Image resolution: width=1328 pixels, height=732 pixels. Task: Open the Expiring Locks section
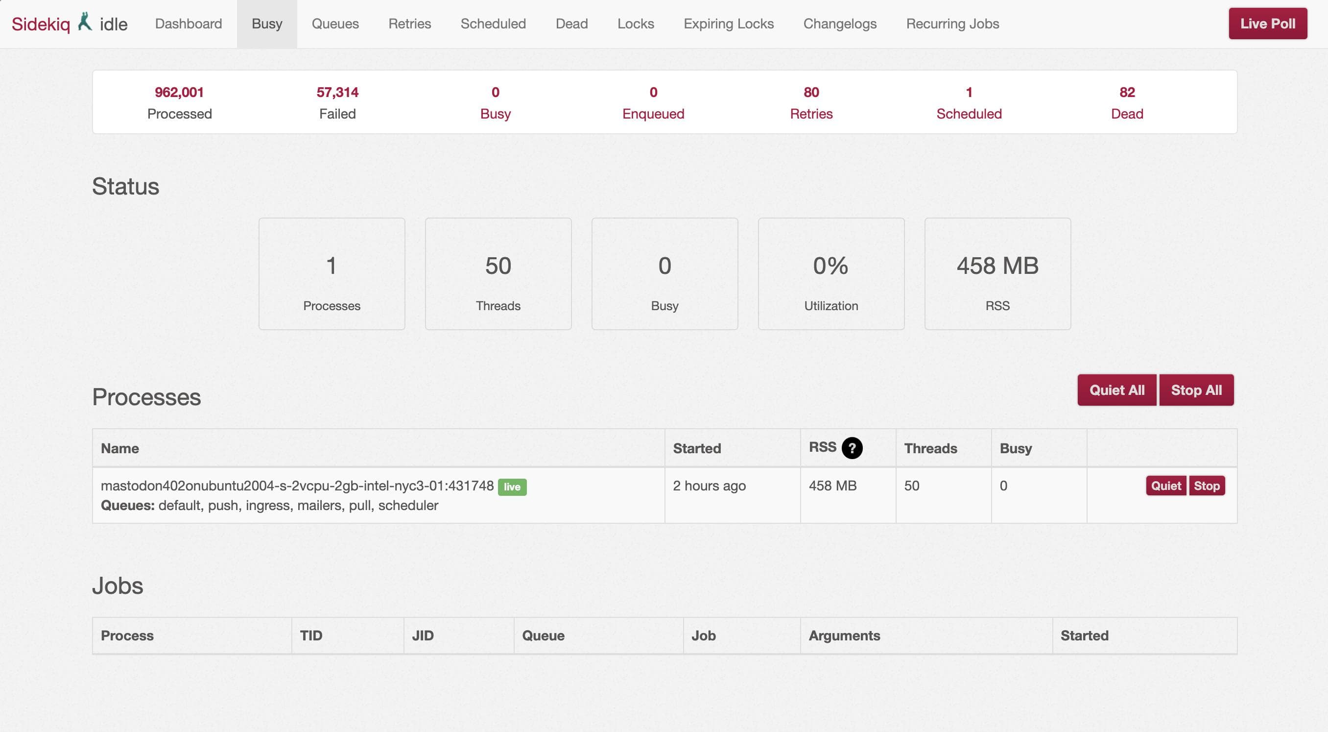(x=729, y=24)
